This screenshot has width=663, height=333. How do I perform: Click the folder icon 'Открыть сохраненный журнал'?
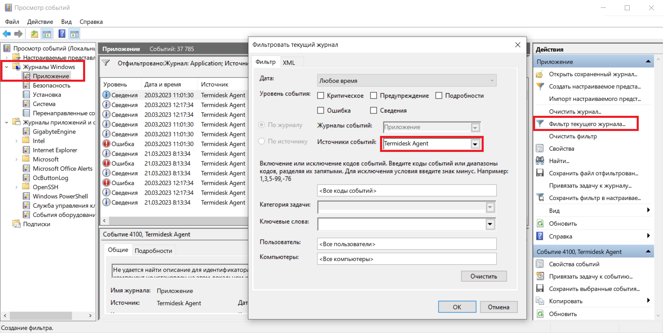[x=540, y=74]
